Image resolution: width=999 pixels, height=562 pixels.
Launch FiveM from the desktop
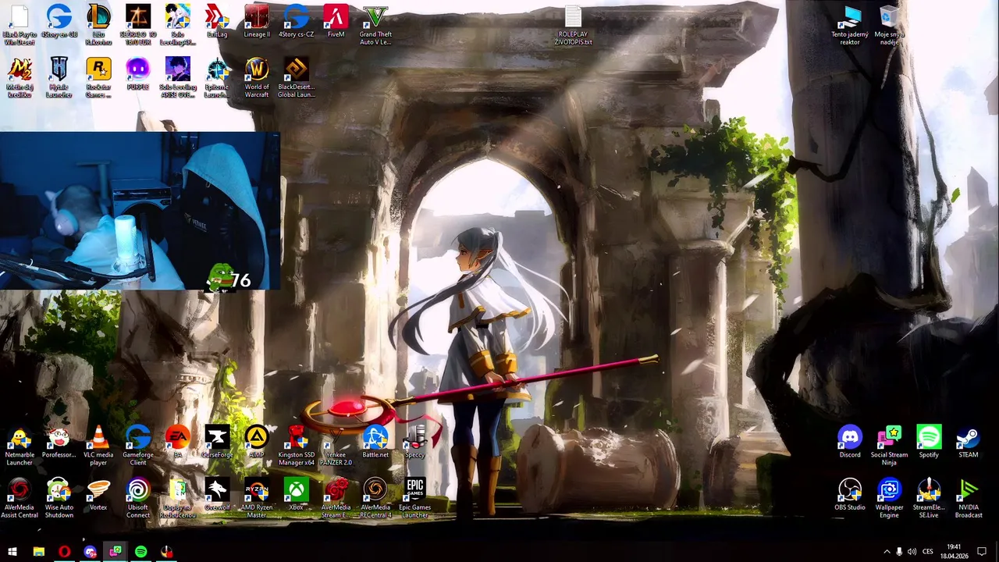[x=336, y=22]
